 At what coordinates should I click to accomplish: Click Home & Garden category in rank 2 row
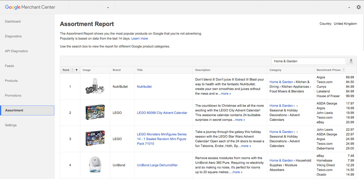pyautogui.click(x=281, y=106)
